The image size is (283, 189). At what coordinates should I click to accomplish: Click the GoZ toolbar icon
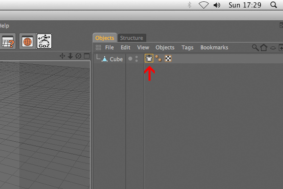pos(44,41)
